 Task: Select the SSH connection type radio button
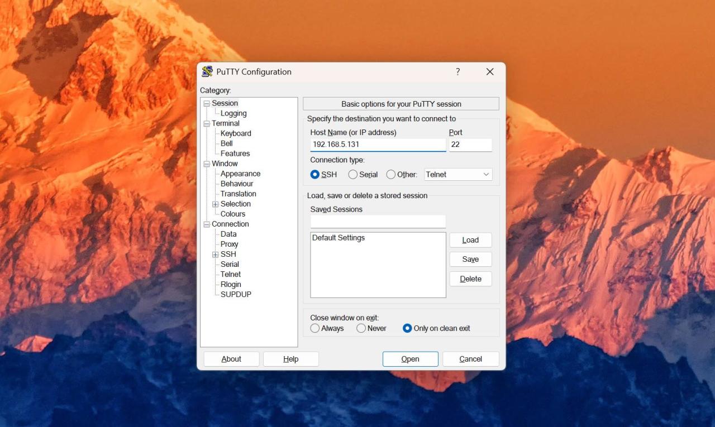click(x=315, y=175)
